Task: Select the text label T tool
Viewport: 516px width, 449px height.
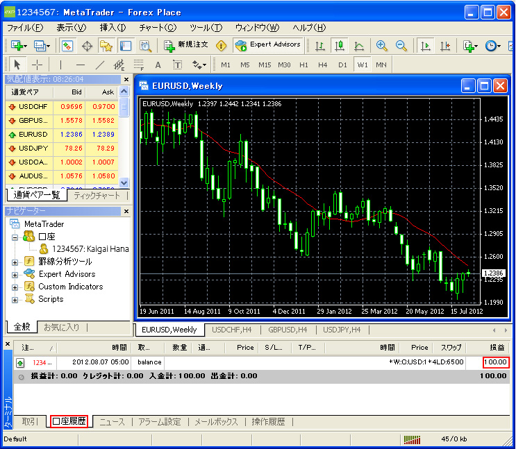Action: (x=177, y=65)
